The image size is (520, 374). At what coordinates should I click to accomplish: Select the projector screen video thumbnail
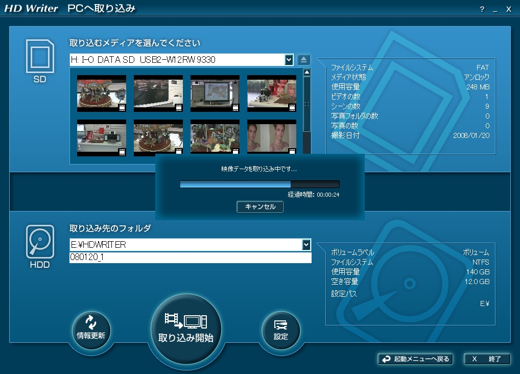tap(215, 93)
